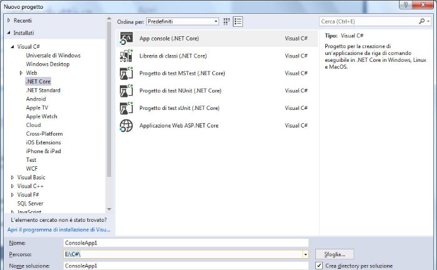
Task: Select the SQL Server category
Action: click(x=30, y=203)
